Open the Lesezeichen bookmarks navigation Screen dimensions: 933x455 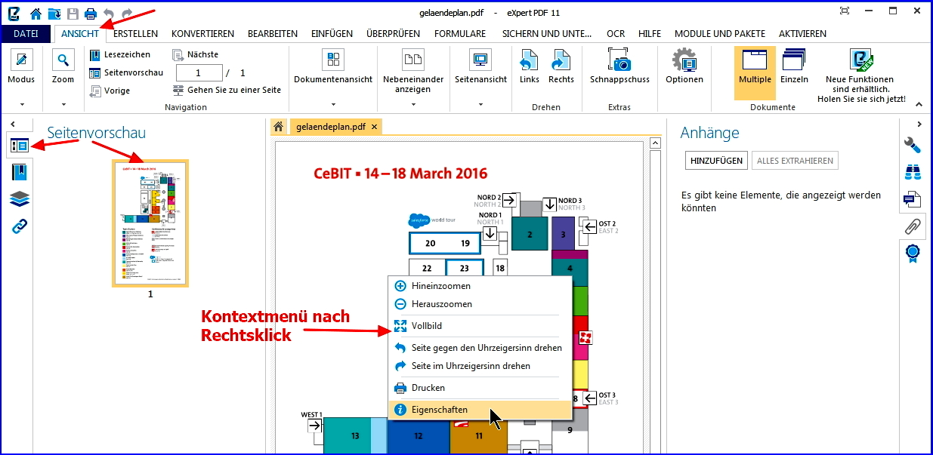coord(119,54)
